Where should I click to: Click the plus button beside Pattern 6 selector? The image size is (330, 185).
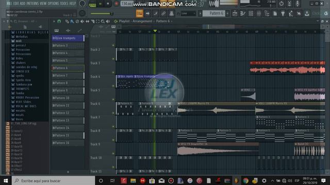227,14
